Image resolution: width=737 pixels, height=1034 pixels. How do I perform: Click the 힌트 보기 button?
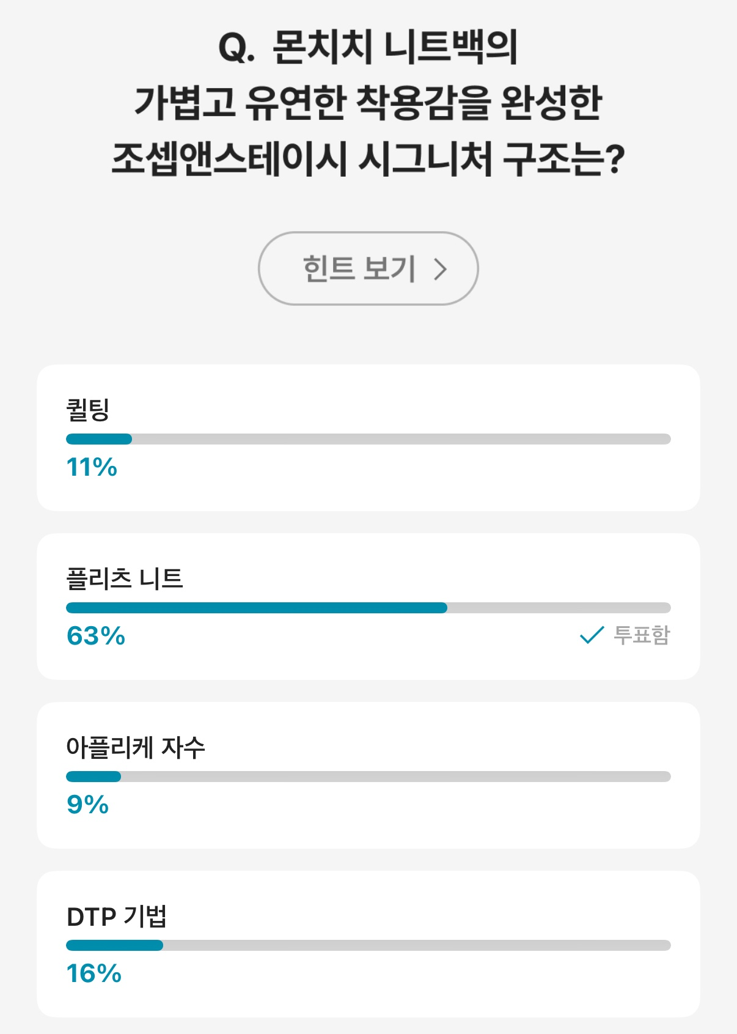click(x=368, y=268)
